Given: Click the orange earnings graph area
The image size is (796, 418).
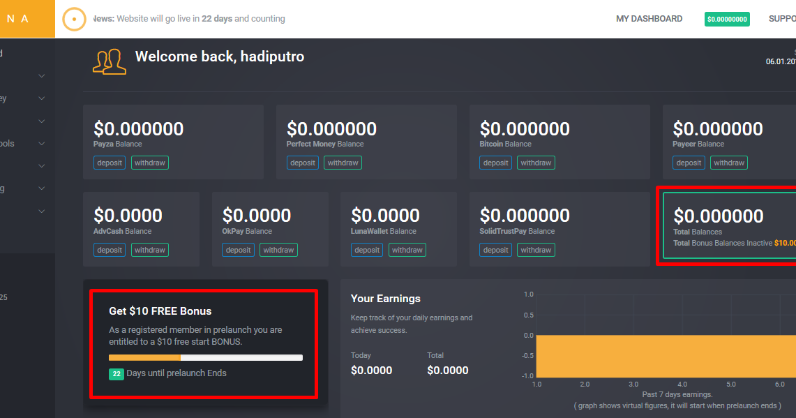Looking at the screenshot, I should (x=666, y=356).
